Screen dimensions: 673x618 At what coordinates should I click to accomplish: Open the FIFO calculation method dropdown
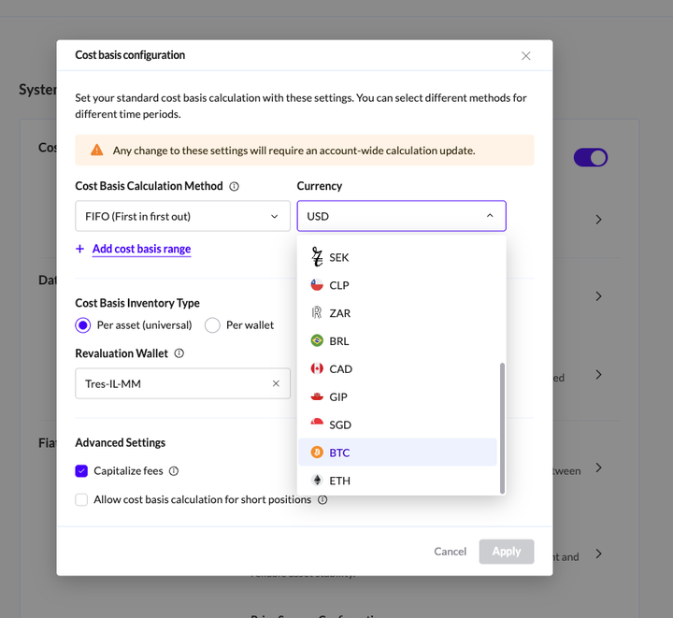(182, 216)
